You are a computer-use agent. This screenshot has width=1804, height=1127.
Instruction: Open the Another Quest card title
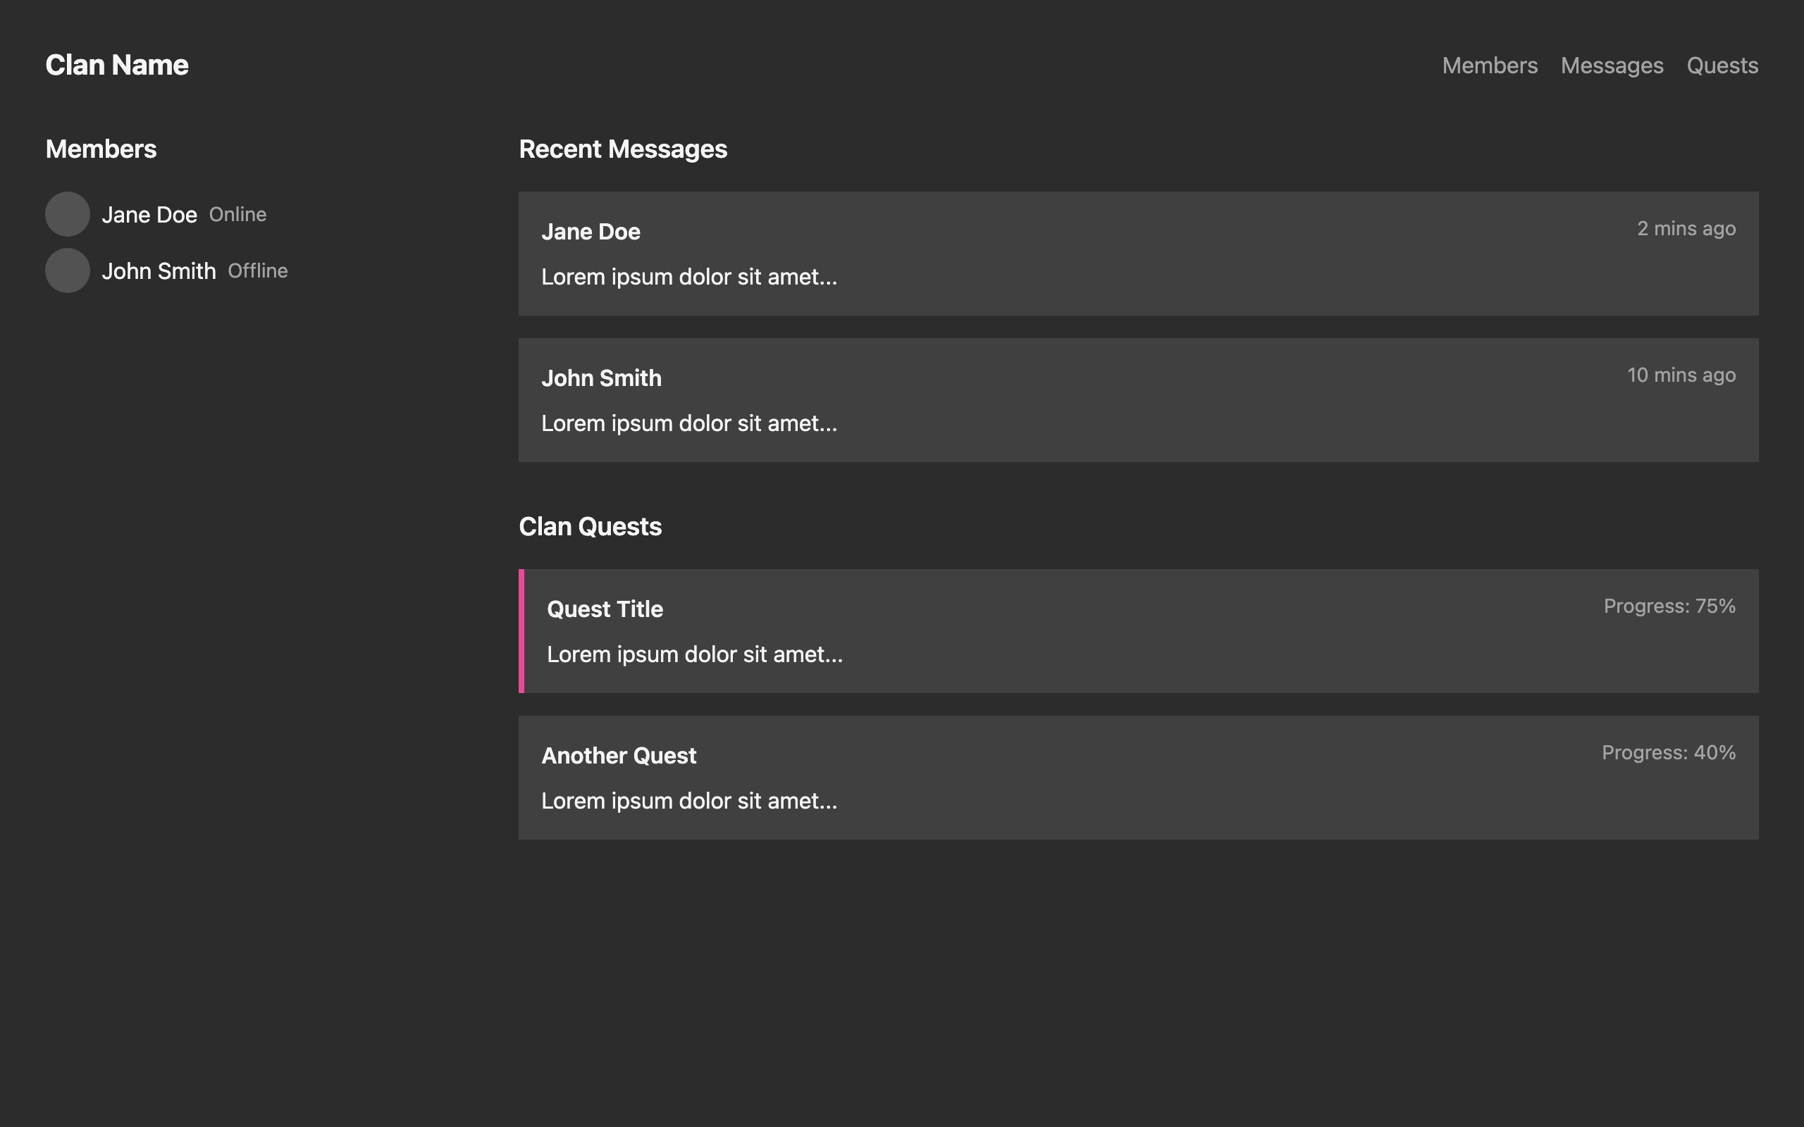[619, 756]
